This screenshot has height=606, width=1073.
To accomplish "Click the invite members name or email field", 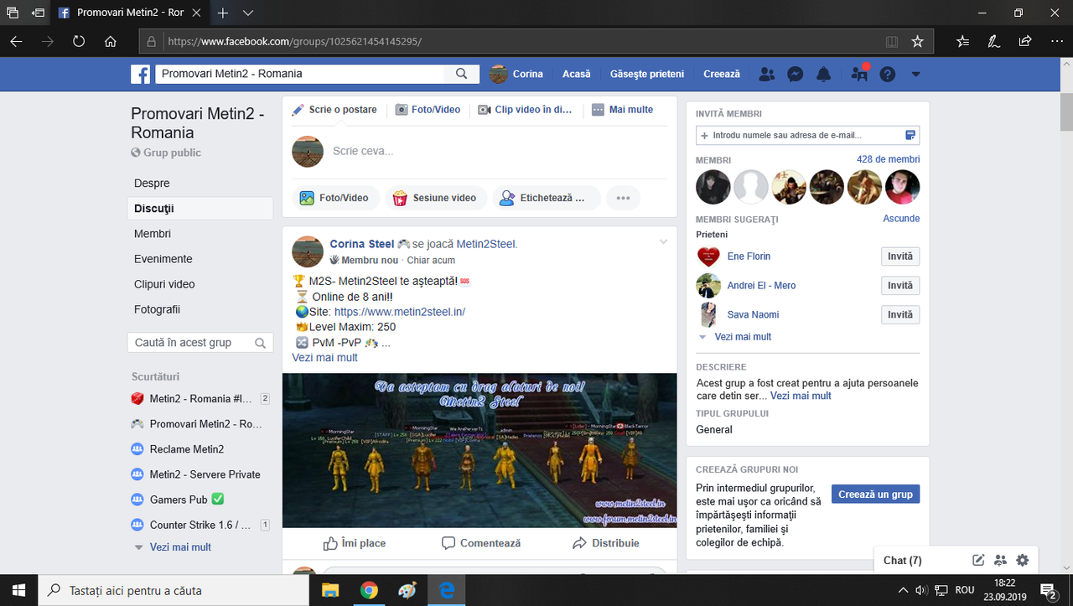I will (x=807, y=135).
